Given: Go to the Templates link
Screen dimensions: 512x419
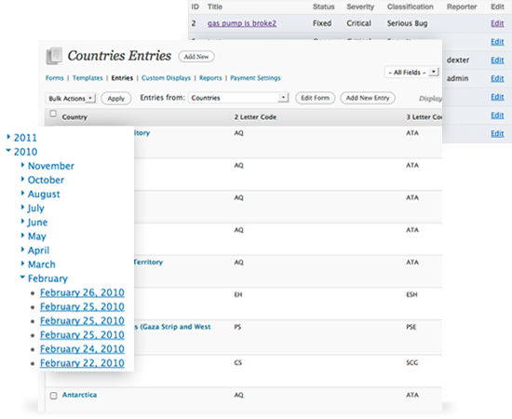Looking at the screenshot, I should (88, 77).
